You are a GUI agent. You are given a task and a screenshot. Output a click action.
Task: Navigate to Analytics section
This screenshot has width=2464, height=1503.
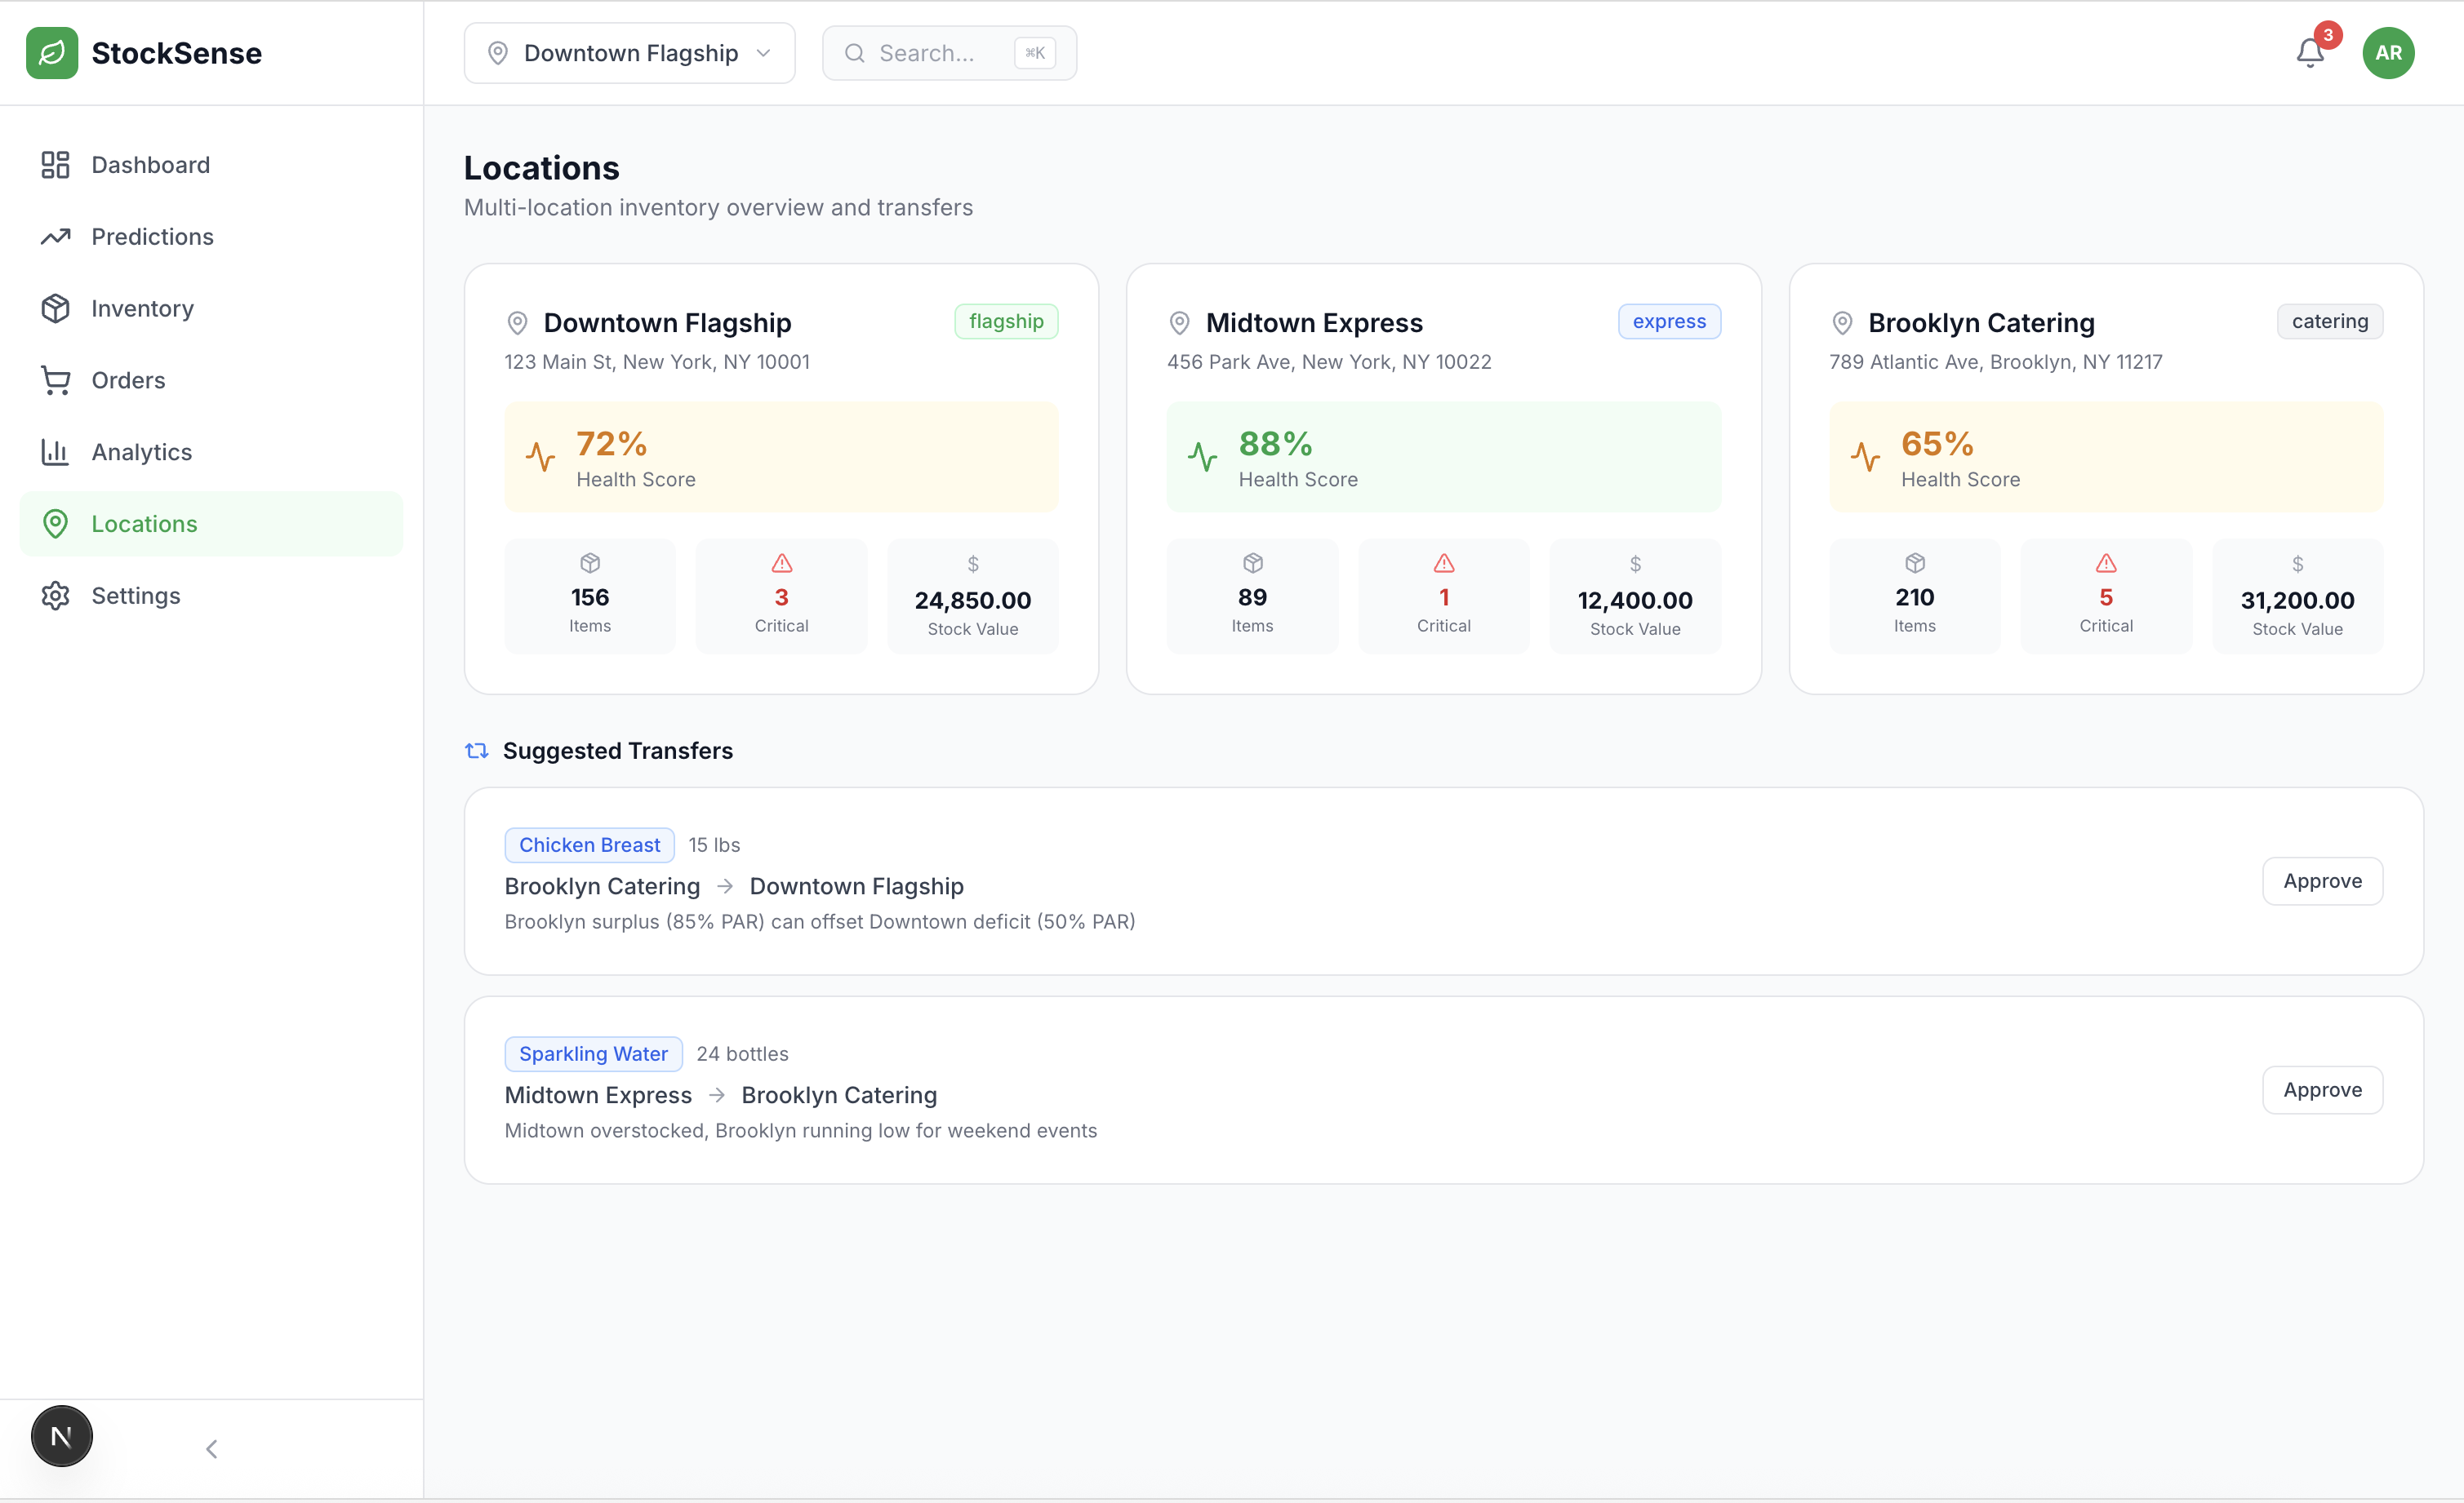click(x=141, y=452)
